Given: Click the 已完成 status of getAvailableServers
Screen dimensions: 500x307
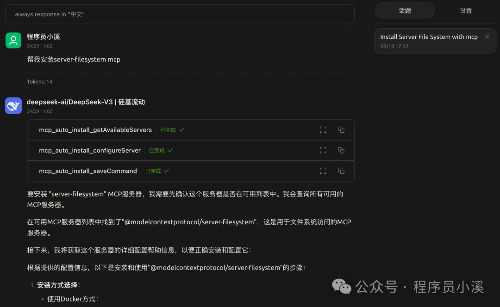Looking at the screenshot, I should click(172, 130).
